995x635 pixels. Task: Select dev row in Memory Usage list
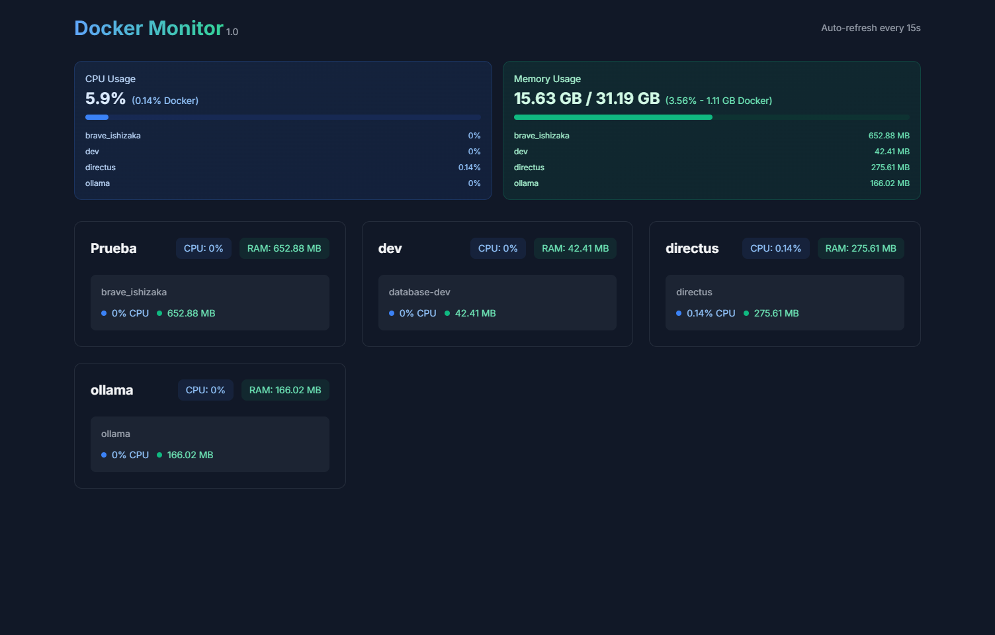tap(712, 152)
